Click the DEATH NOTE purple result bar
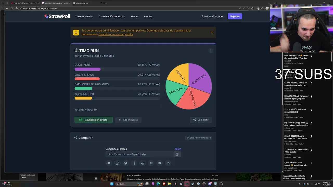Screen dimensions: 333x187 [87, 69]
